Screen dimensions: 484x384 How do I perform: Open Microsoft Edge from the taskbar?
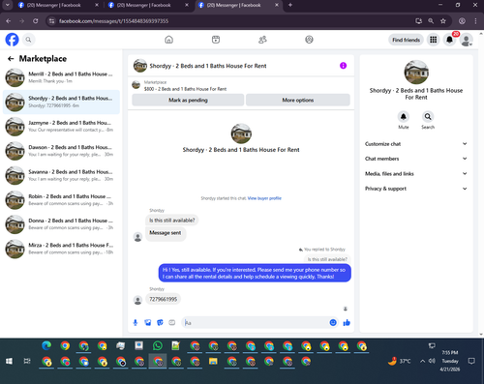tap(46, 346)
